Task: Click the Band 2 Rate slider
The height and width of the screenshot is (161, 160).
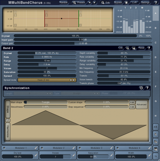Action: 47,57
